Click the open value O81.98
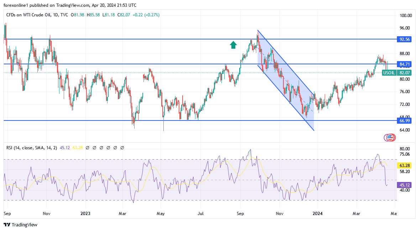Image resolution: width=419 pixels, height=231 pixels. point(77,15)
